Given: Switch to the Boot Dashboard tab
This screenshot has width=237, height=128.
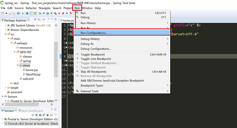Looking at the screenshot, I should pos(31,111).
